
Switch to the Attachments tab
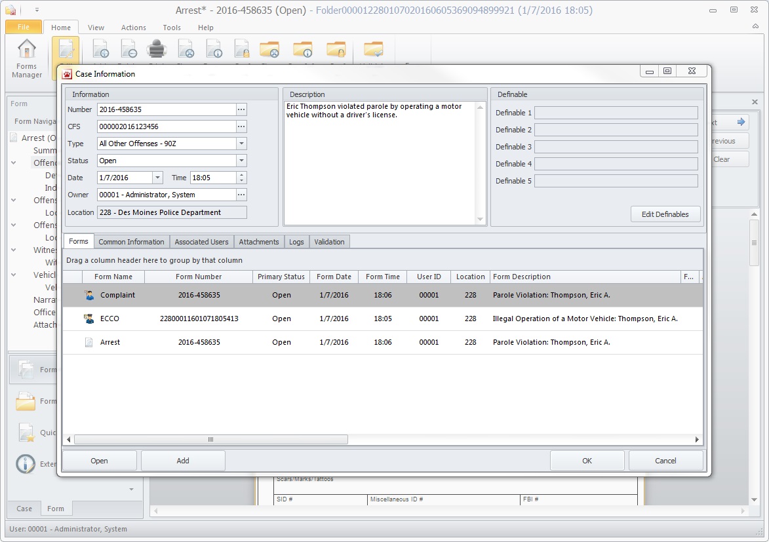[259, 242]
